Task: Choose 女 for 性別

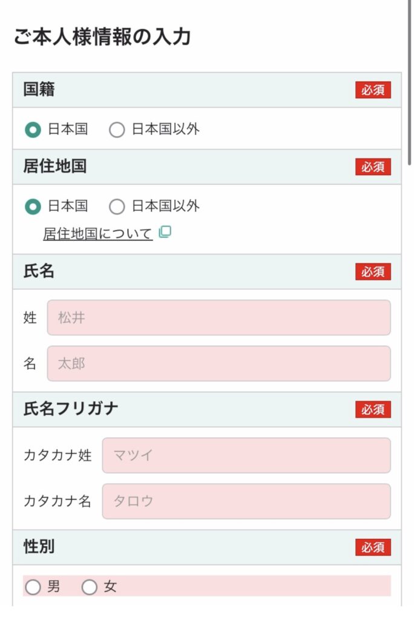Action: pyautogui.click(x=90, y=587)
